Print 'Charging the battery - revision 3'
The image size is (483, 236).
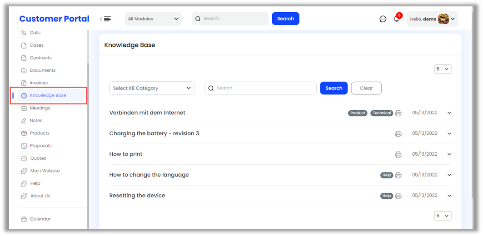(x=398, y=134)
